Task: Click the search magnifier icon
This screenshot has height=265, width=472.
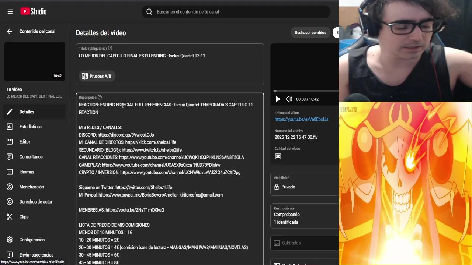Action: click(x=149, y=12)
